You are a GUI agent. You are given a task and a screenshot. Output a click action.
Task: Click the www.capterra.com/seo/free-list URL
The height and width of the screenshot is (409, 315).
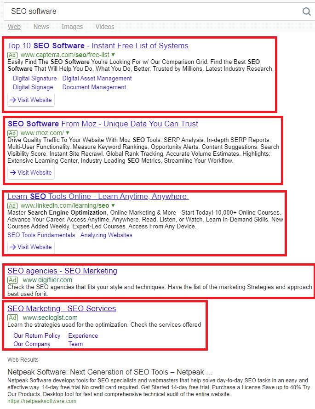point(65,55)
